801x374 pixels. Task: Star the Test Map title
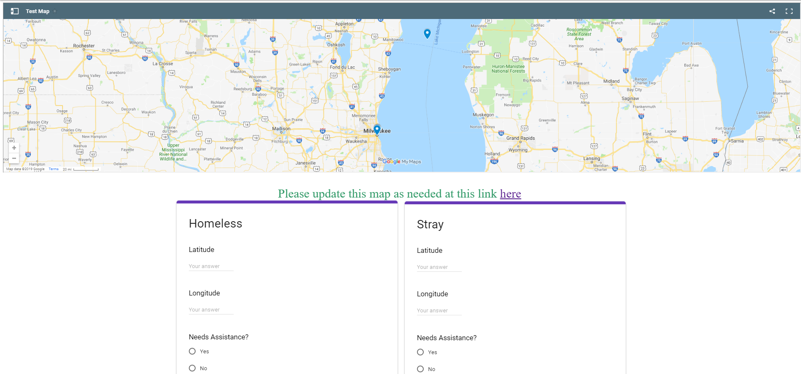(x=55, y=11)
